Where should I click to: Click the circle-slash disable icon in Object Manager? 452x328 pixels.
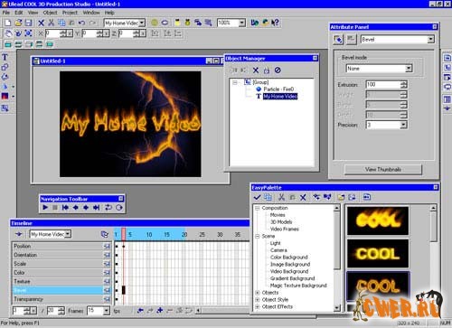coord(278,70)
